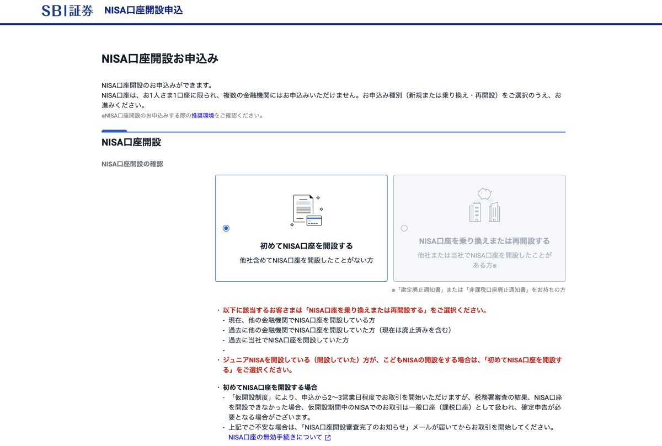
Task: Click the NISA口座を乗り換えまたは再開設する card title
Action: click(484, 241)
